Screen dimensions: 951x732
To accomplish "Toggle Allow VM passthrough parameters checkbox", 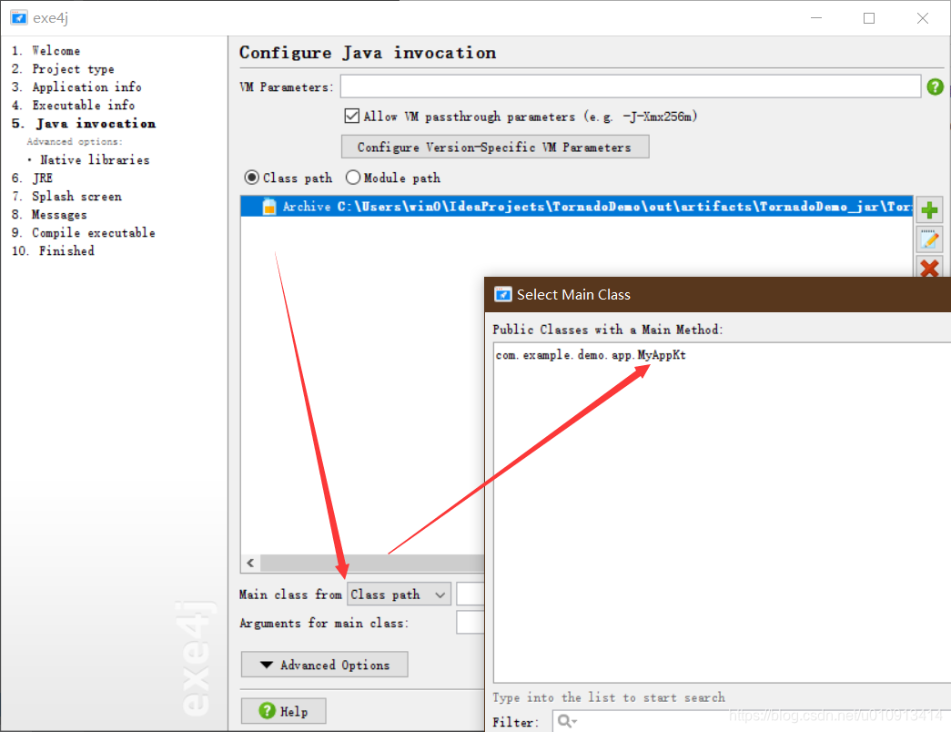I will pos(352,116).
